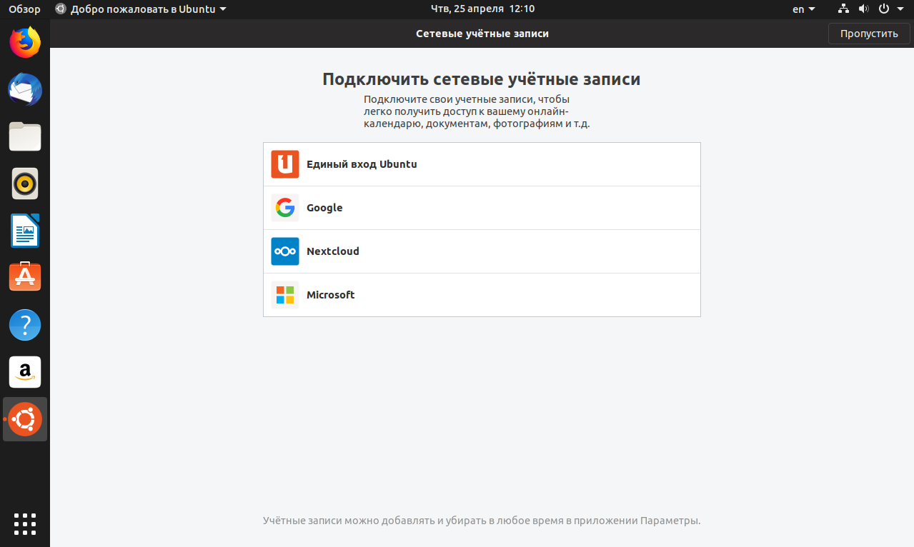Click the Сетевые учётные записи title
Image resolution: width=914 pixels, height=547 pixels.
coord(482,34)
